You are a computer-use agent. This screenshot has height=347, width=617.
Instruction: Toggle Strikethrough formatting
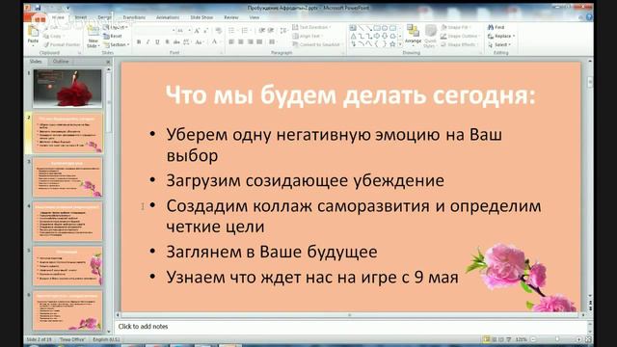click(x=176, y=41)
